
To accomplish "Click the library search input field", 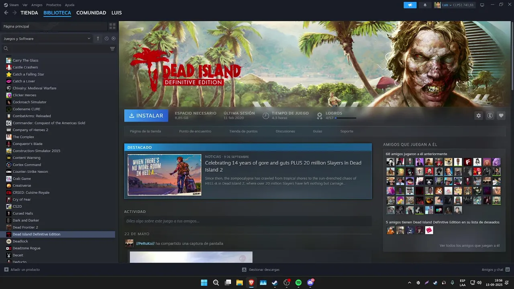I will point(58,49).
